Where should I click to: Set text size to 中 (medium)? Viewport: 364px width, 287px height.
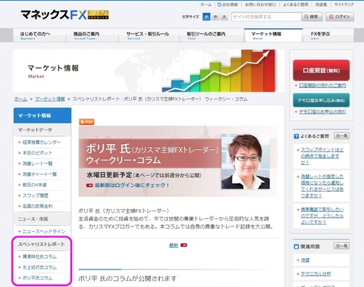point(215,17)
